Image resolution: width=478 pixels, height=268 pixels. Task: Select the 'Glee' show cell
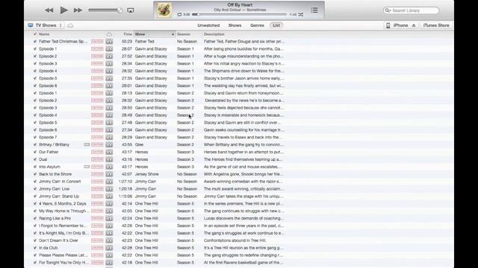point(139,144)
